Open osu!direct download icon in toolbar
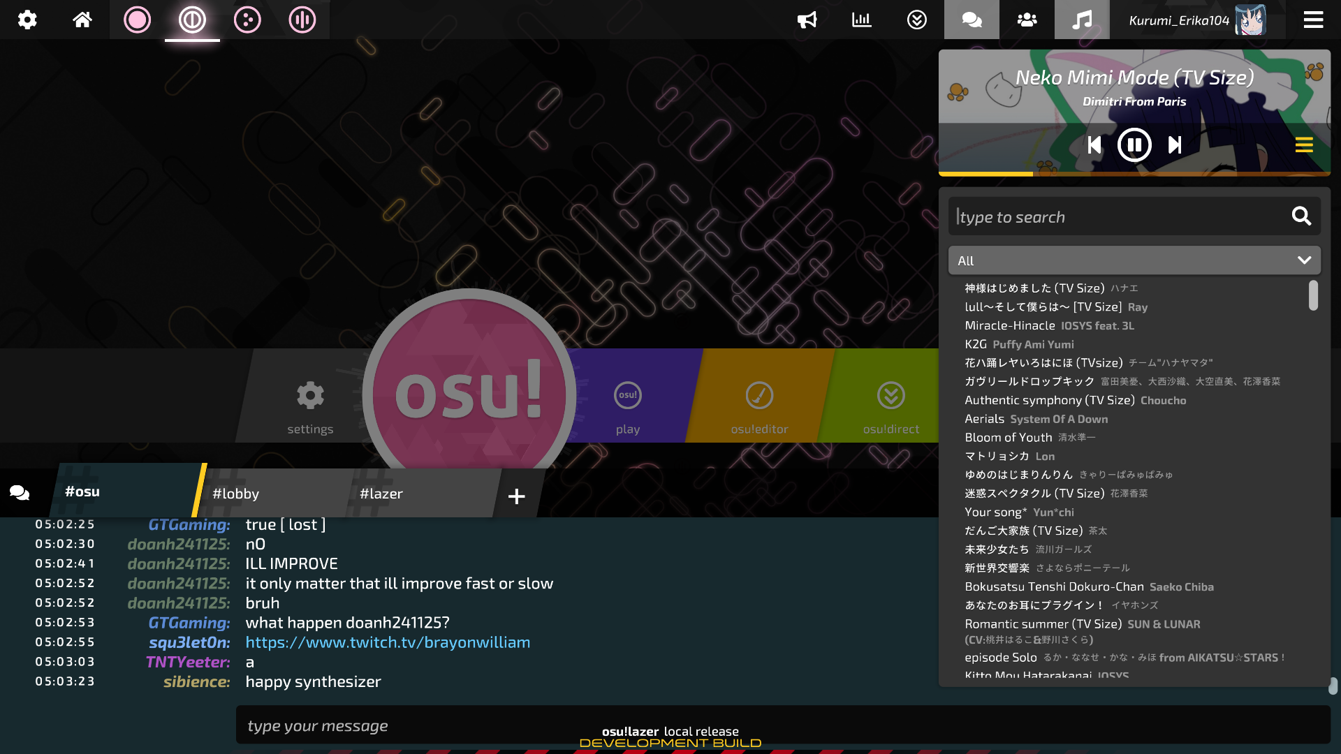1341x754 pixels. (x=917, y=20)
